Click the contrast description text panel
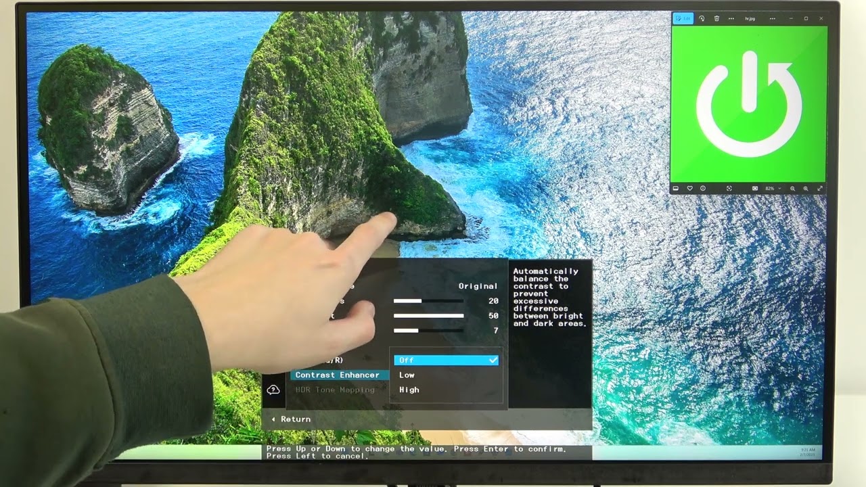The width and height of the screenshot is (866, 487). click(x=550, y=298)
